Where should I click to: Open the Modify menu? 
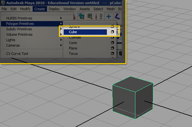pyautogui.click(x=25, y=9)
